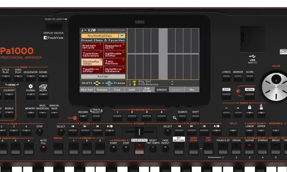
Task: Push the Track Select button
Action: [96, 118]
